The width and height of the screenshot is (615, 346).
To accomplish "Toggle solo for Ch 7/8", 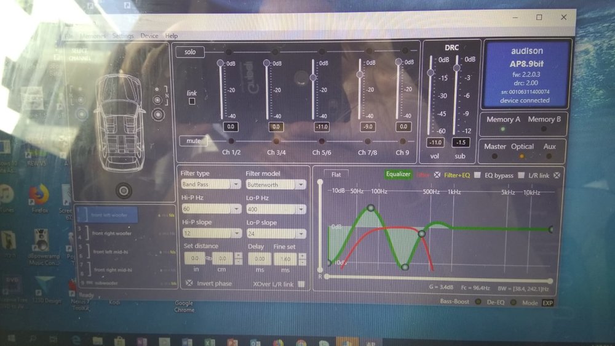I will point(368,50).
